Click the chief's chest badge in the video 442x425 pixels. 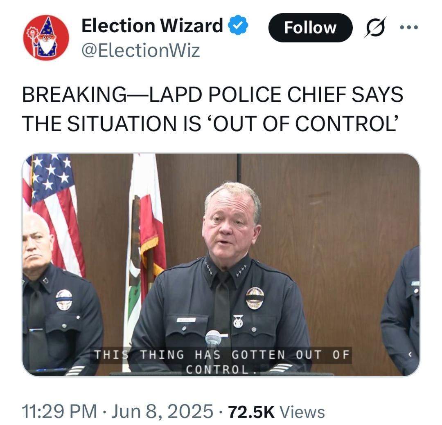tap(255, 298)
